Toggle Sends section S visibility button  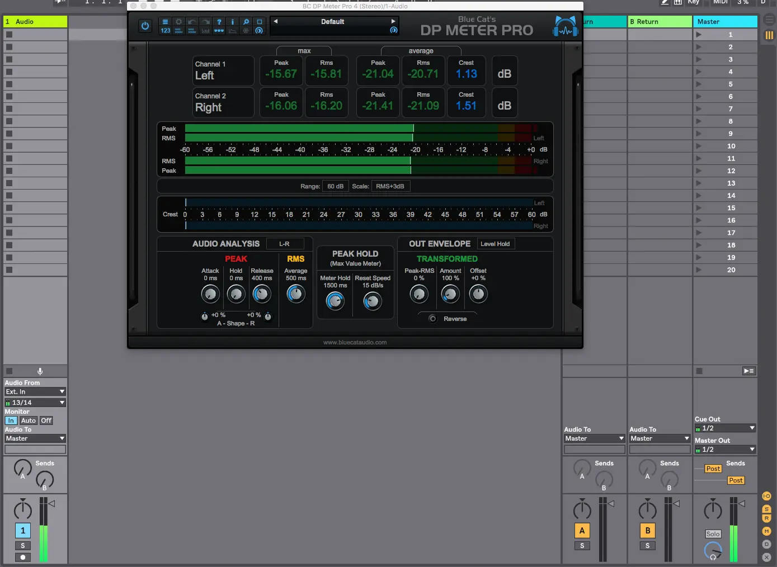(767, 509)
